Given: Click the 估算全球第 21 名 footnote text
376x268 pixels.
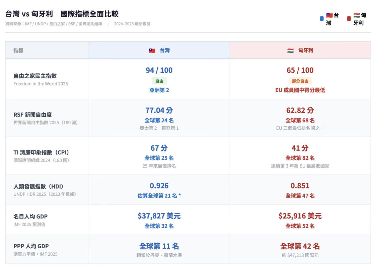Looking at the screenshot, I should pyautogui.click(x=159, y=196).
